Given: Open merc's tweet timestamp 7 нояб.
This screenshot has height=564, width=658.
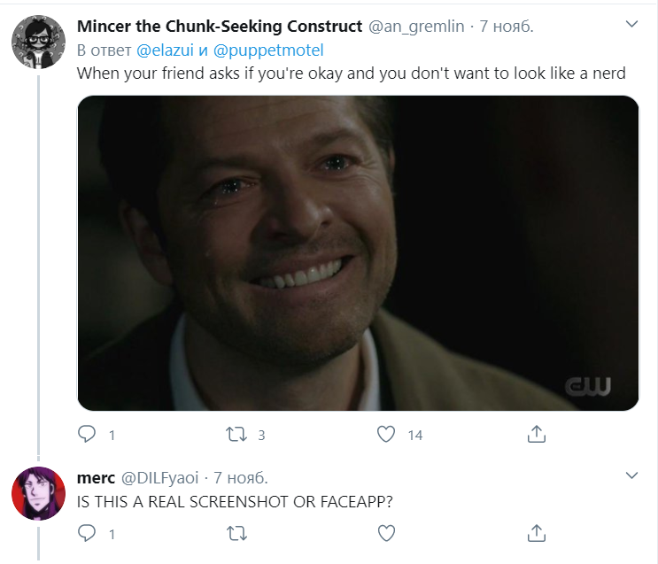Looking at the screenshot, I should pos(241,477).
